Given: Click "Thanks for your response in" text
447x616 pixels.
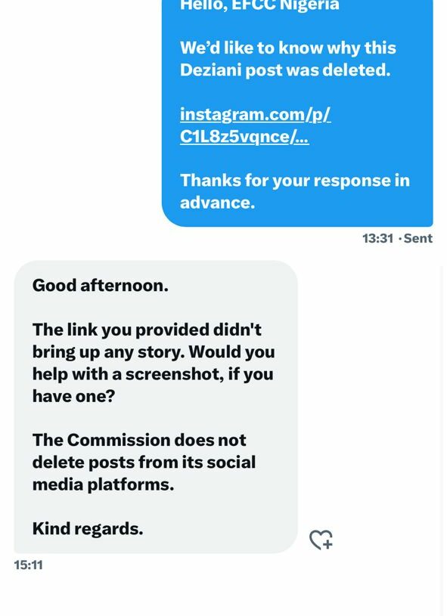Looking at the screenshot, I should (x=295, y=181).
